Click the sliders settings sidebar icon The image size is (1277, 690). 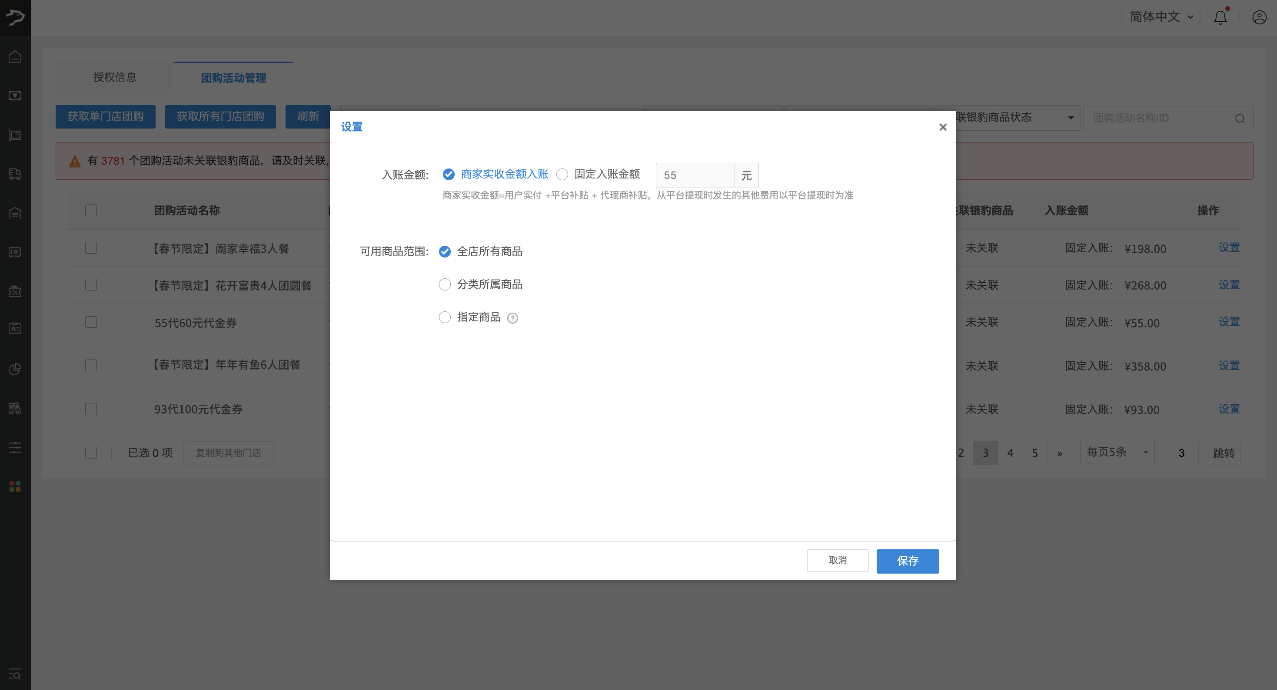[15, 447]
